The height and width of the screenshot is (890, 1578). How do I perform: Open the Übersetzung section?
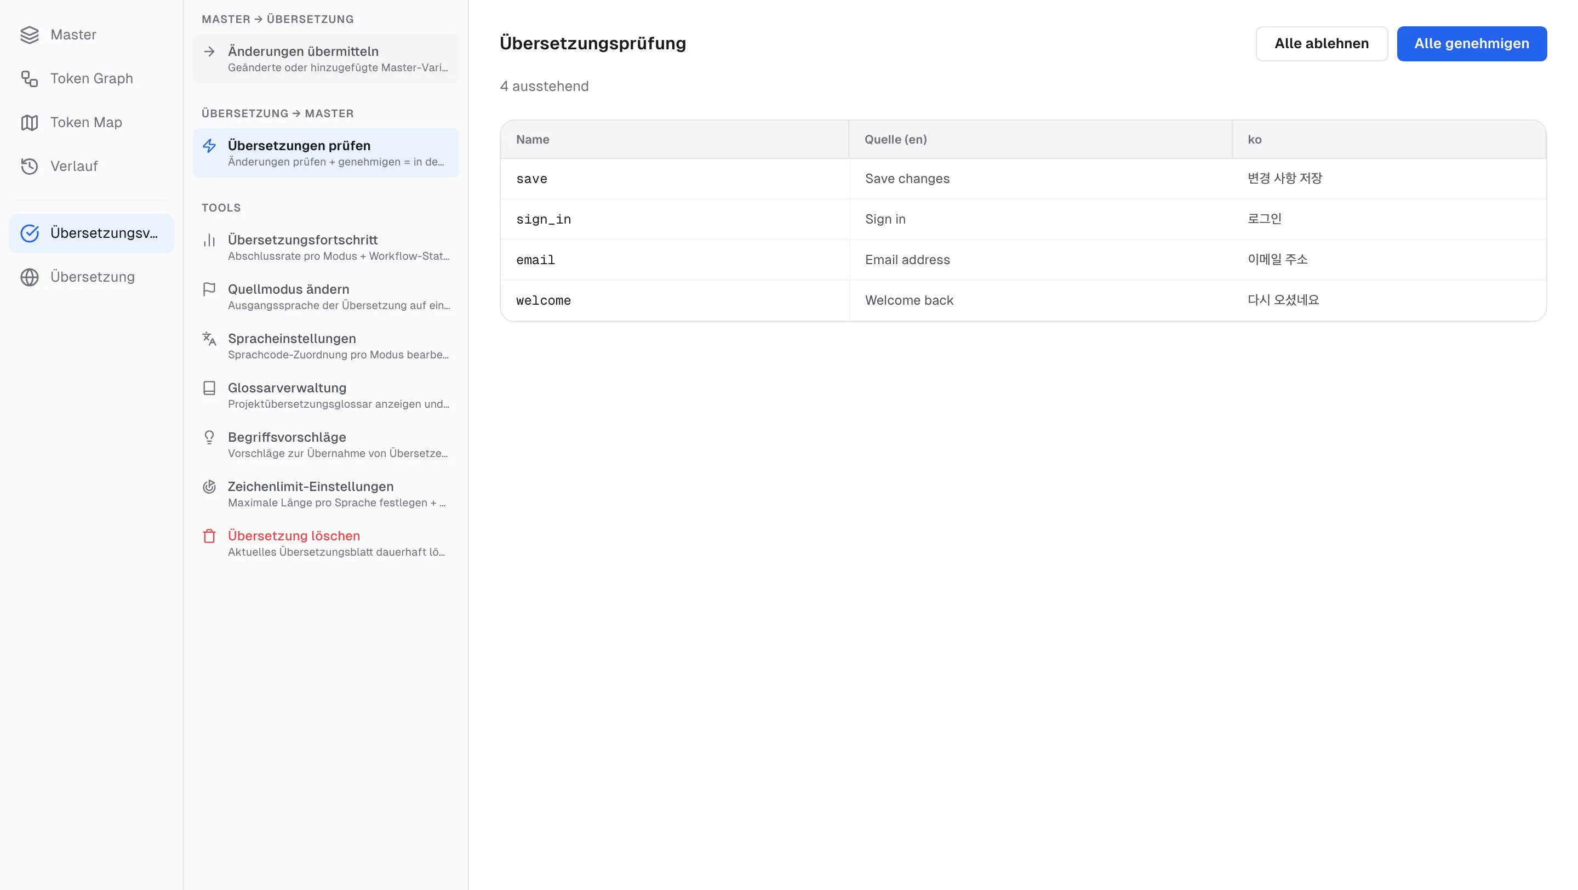click(x=92, y=277)
